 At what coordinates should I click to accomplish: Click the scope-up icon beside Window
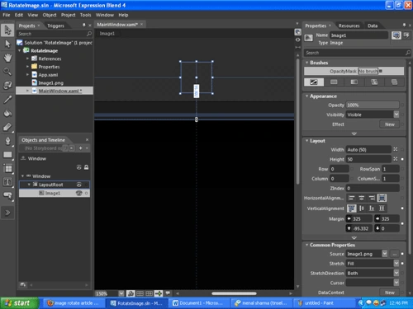tap(23, 158)
